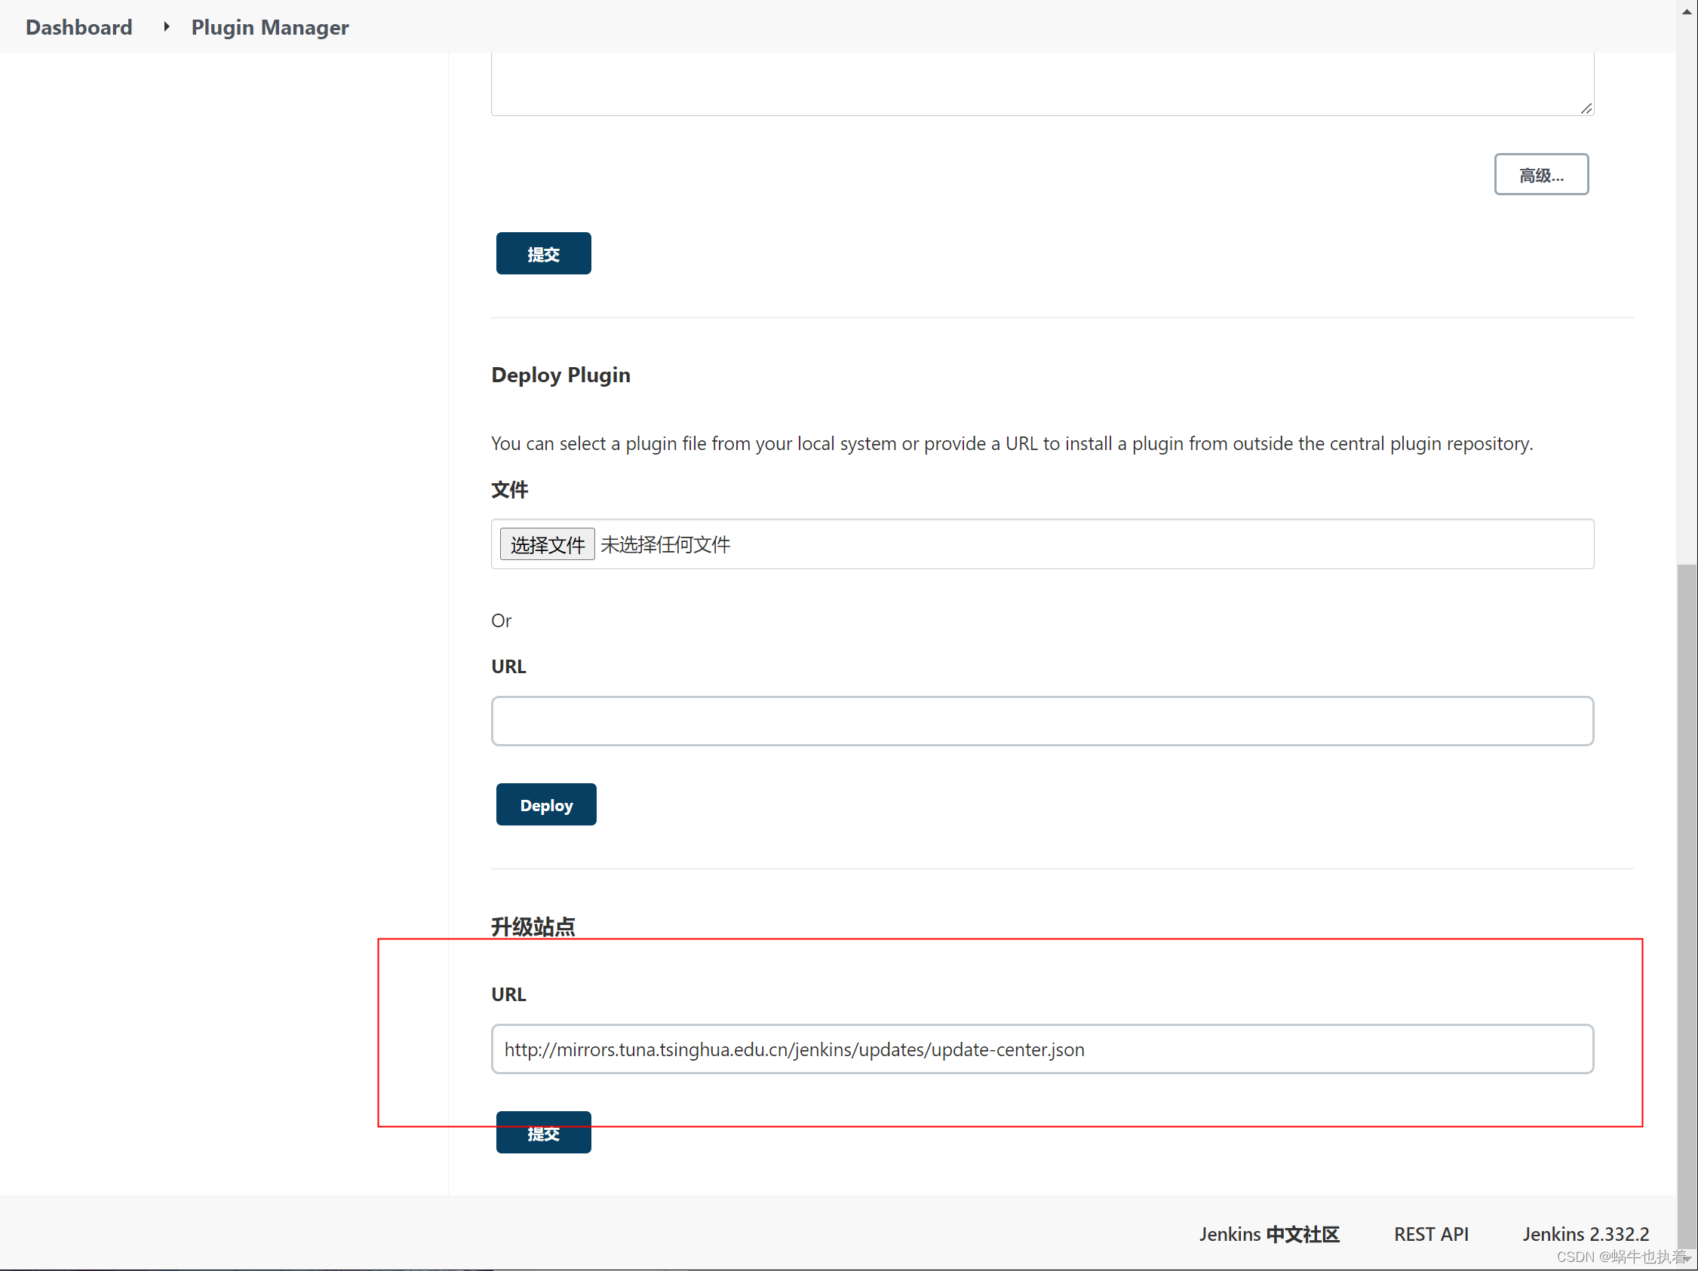The width and height of the screenshot is (1698, 1271).
Task: Focus the empty URL field under Deploy Plugin
Action: point(1042,721)
